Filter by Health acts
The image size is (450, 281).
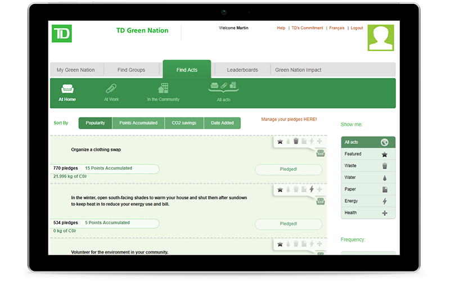(x=368, y=213)
